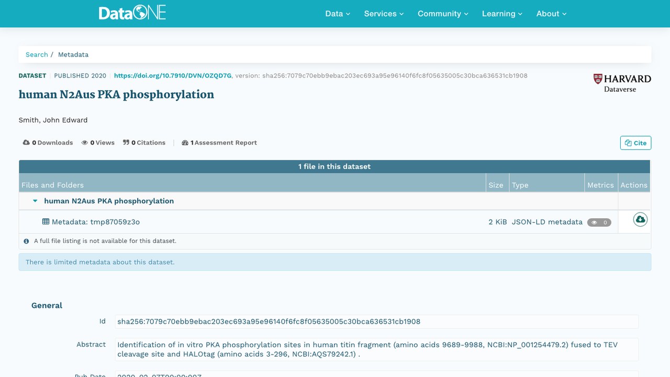Select Metadata: tmp87059z3o file name
The image size is (670, 377).
coord(96,222)
